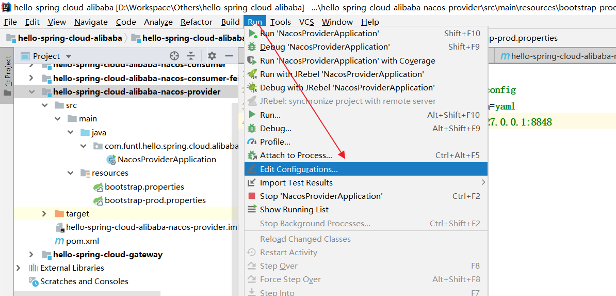The width and height of the screenshot is (616, 296).
Task: Click the Run with JRebel rocket icon
Action: click(x=252, y=74)
